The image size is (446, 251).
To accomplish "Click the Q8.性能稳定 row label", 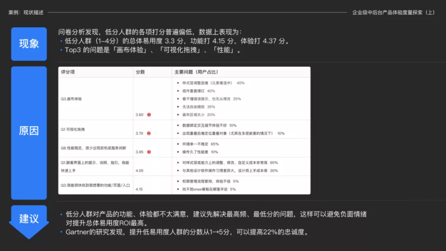I will coord(93,148).
